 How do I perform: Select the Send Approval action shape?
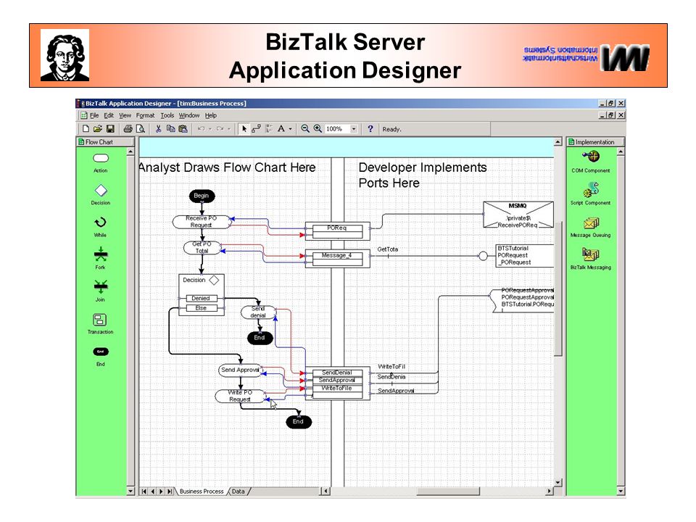click(240, 370)
